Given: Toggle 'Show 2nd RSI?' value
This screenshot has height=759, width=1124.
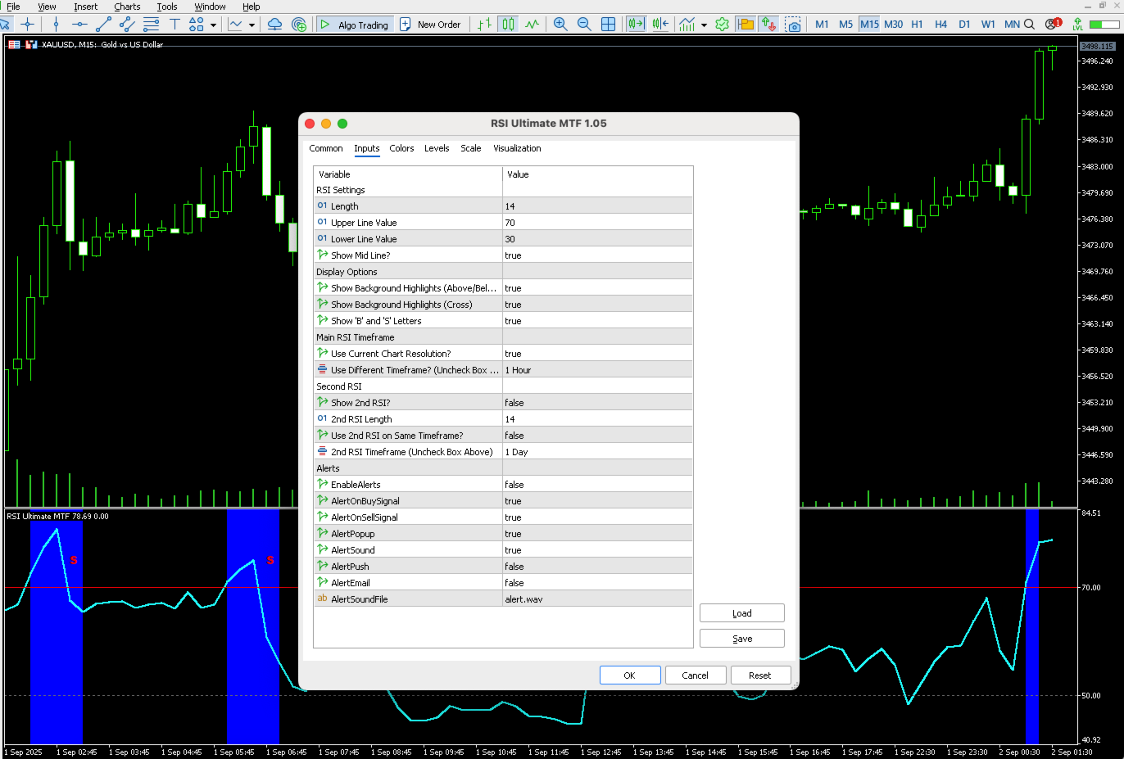Looking at the screenshot, I should [x=597, y=403].
